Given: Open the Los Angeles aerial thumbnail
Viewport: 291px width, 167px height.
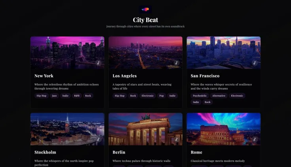Looking at the screenshot, I should click(145, 53).
